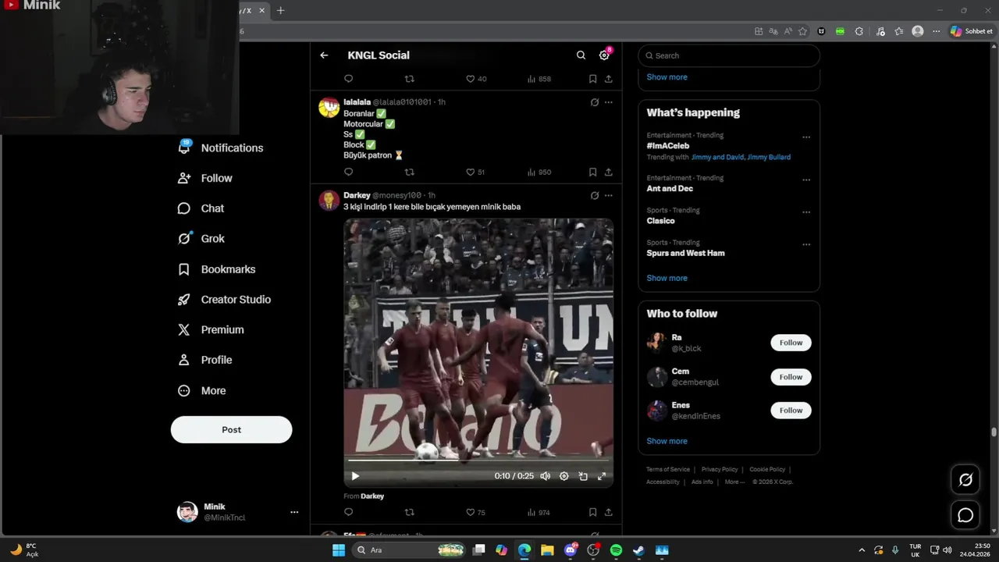The width and height of the screenshot is (999, 562).
Task: Repost lalalala's post
Action: (409, 172)
